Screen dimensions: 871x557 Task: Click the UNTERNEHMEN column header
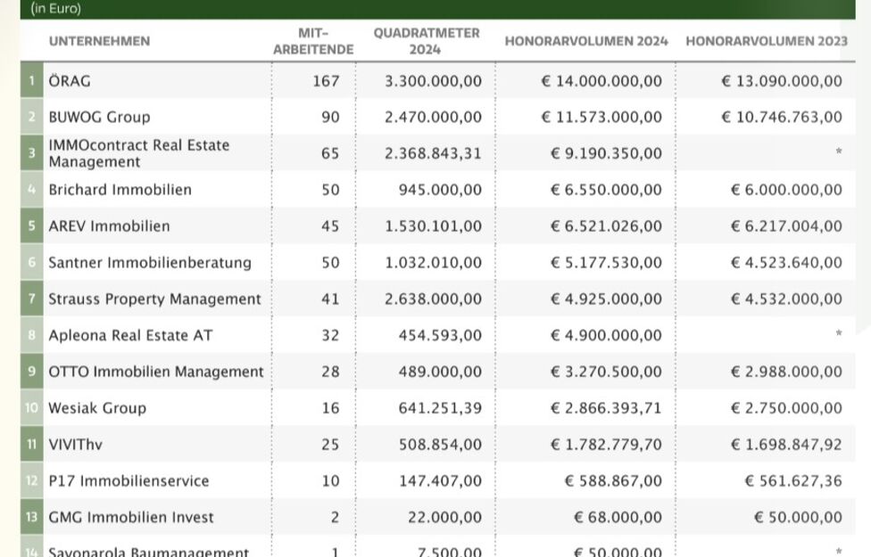pos(99,41)
